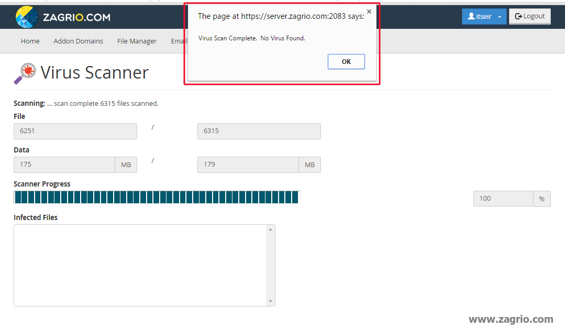Click the scanned files field showing 6251

75,131
